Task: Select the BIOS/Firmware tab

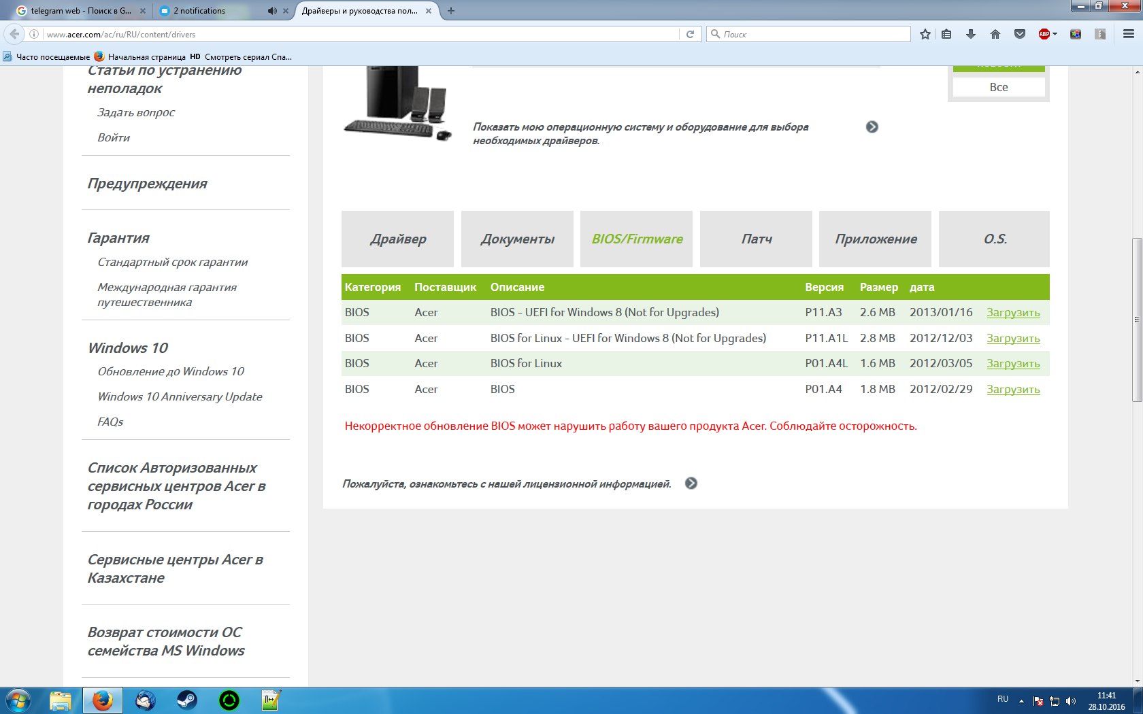Action: [637, 239]
